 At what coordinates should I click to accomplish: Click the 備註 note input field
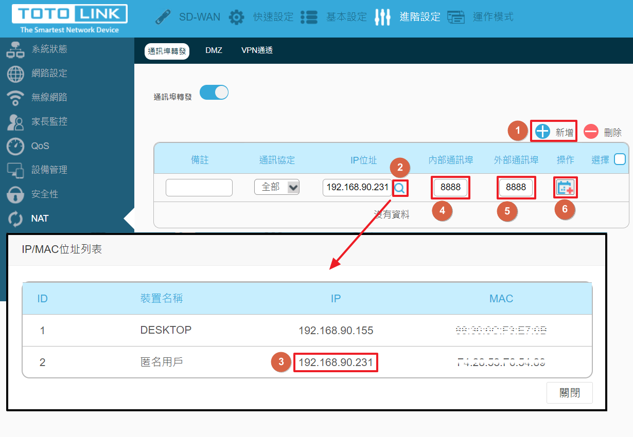pyautogui.click(x=199, y=188)
